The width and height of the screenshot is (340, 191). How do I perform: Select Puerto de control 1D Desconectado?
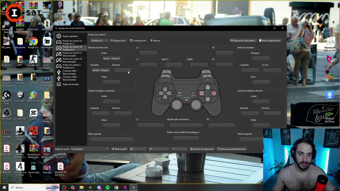coord(71,60)
